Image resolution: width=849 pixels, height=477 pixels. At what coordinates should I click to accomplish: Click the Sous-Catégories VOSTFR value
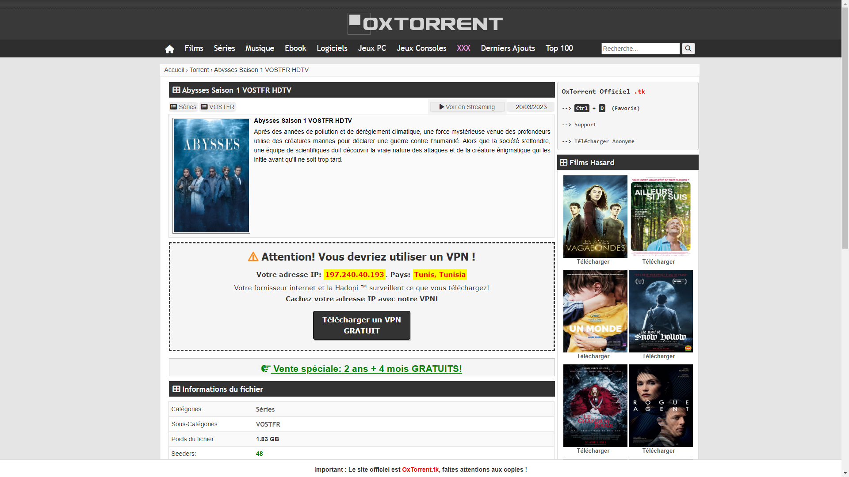(268, 424)
